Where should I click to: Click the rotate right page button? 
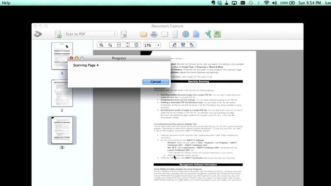click(192, 45)
